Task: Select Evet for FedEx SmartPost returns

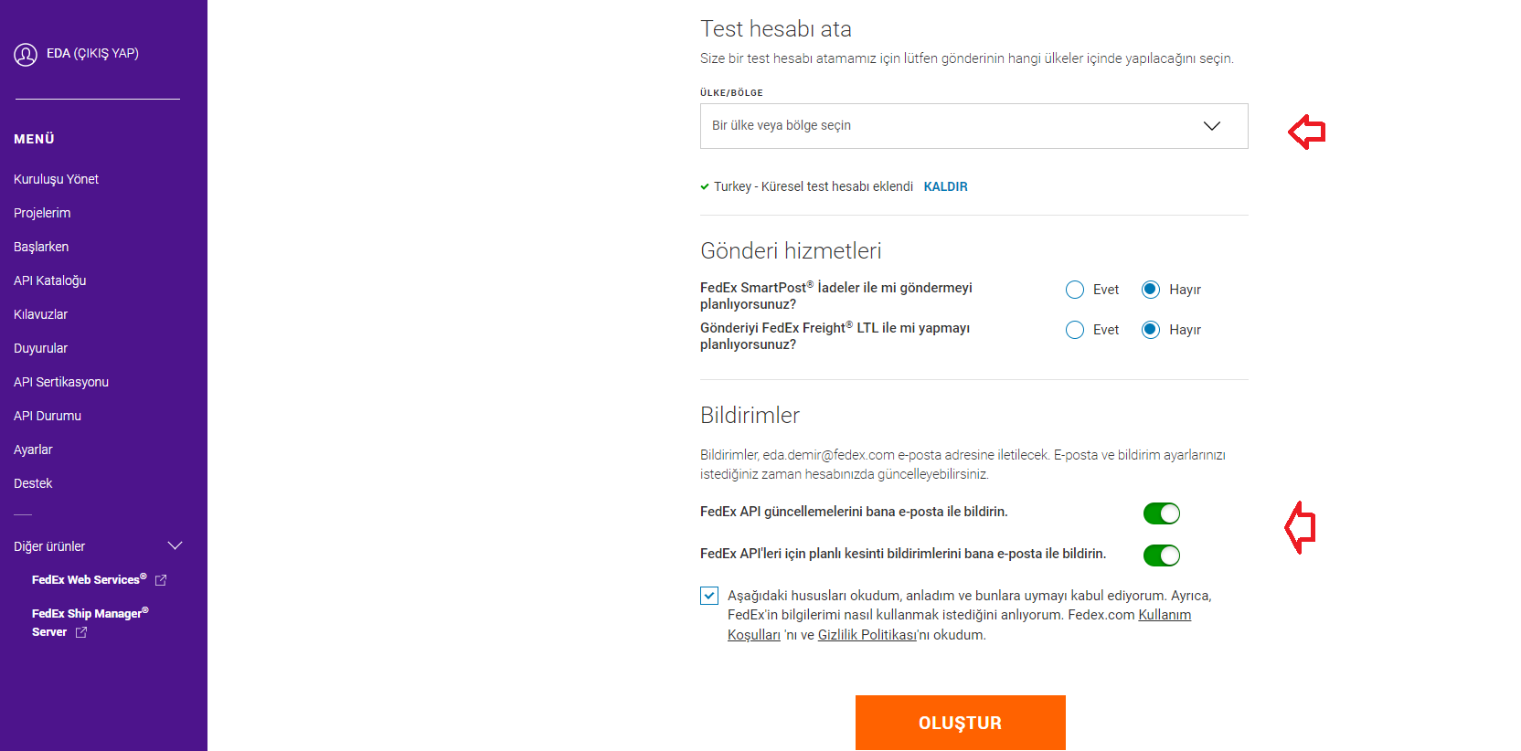Action: pyautogui.click(x=1075, y=290)
